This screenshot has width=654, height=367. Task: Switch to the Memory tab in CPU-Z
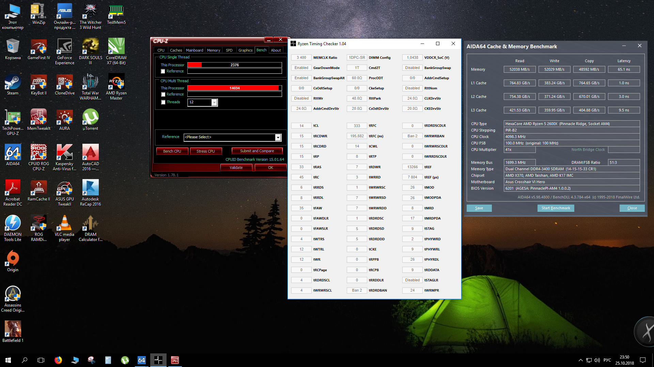(214, 50)
